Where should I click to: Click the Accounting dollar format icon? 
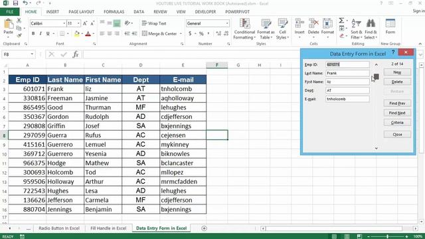tap(190, 34)
